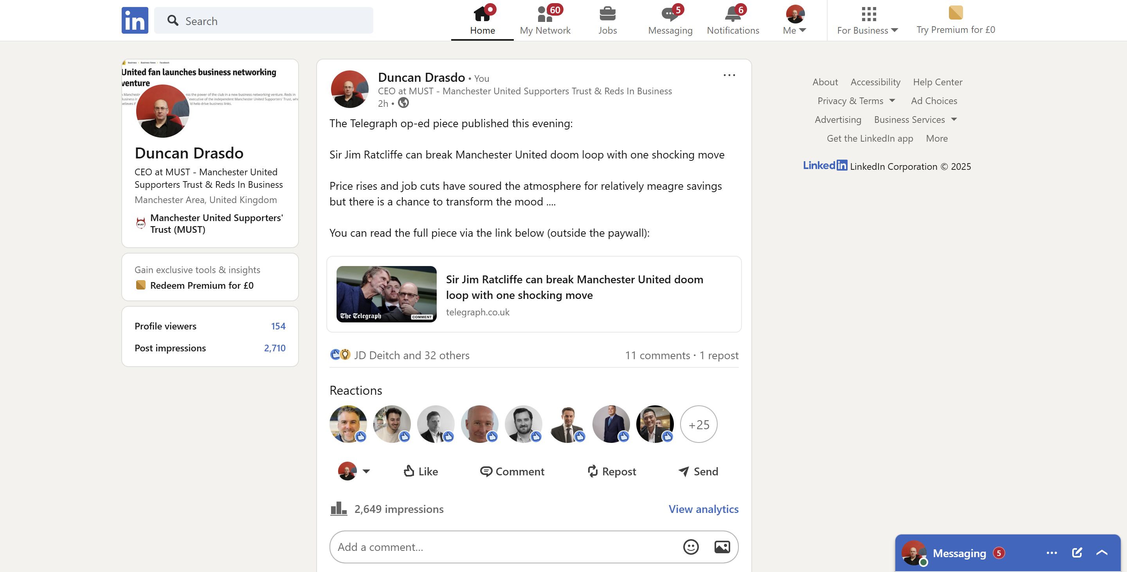Viewport: 1127px width, 572px height.
Task: Click the add photo icon in comment box
Action: (x=722, y=547)
